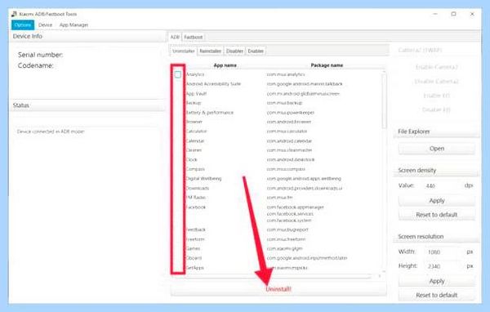Open the Options menu
Viewport: 490px width, 312px height.
coord(23,25)
